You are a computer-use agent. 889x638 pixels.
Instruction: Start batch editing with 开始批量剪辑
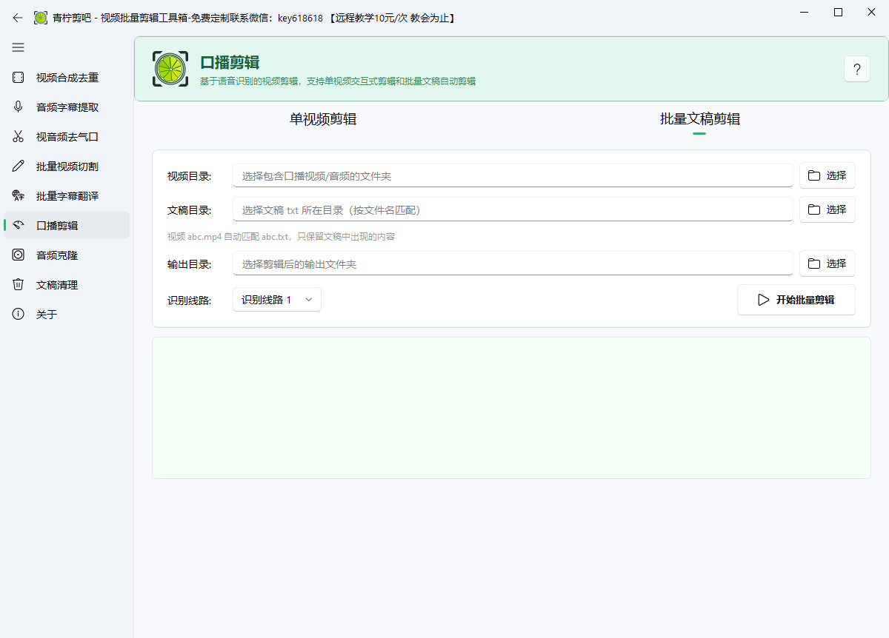[x=796, y=299]
